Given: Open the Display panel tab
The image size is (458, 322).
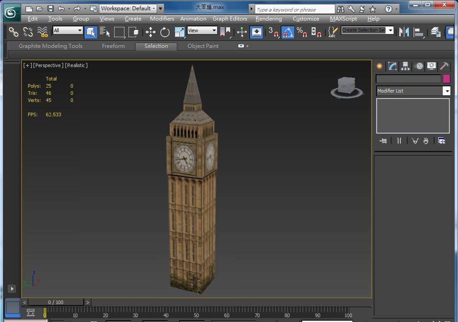Looking at the screenshot, I should [432, 66].
